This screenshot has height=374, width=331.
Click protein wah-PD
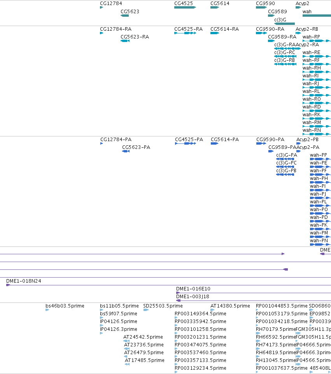319,217
